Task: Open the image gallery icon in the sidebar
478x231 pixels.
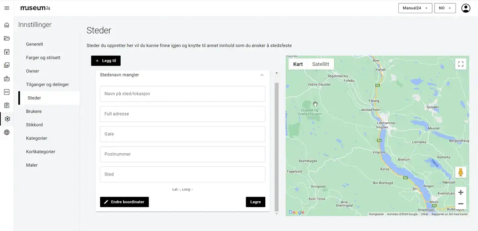Action: (7, 65)
